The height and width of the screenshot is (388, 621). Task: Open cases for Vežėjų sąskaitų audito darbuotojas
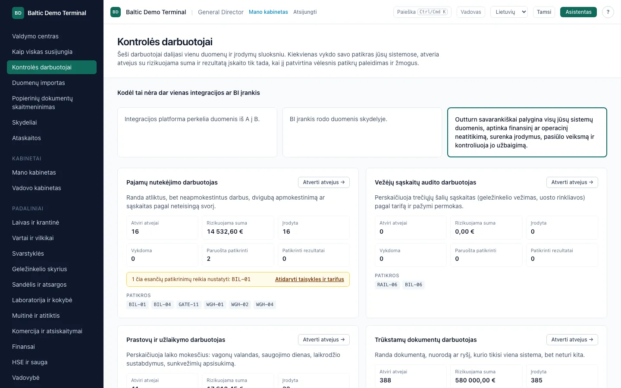tap(572, 182)
